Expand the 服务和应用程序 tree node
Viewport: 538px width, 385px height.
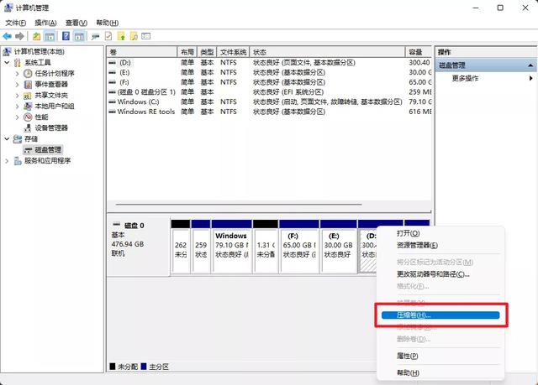pos(7,161)
